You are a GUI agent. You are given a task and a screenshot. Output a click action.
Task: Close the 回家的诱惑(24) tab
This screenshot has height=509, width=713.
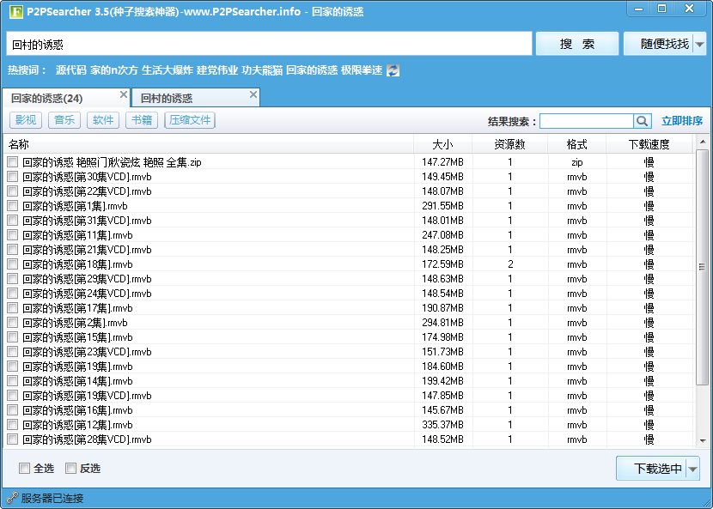pyautogui.click(x=124, y=95)
